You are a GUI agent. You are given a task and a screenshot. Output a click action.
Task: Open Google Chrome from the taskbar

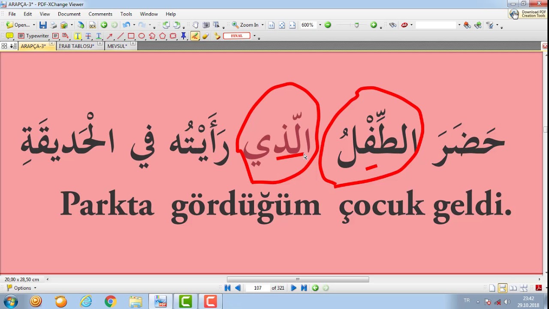click(x=110, y=302)
